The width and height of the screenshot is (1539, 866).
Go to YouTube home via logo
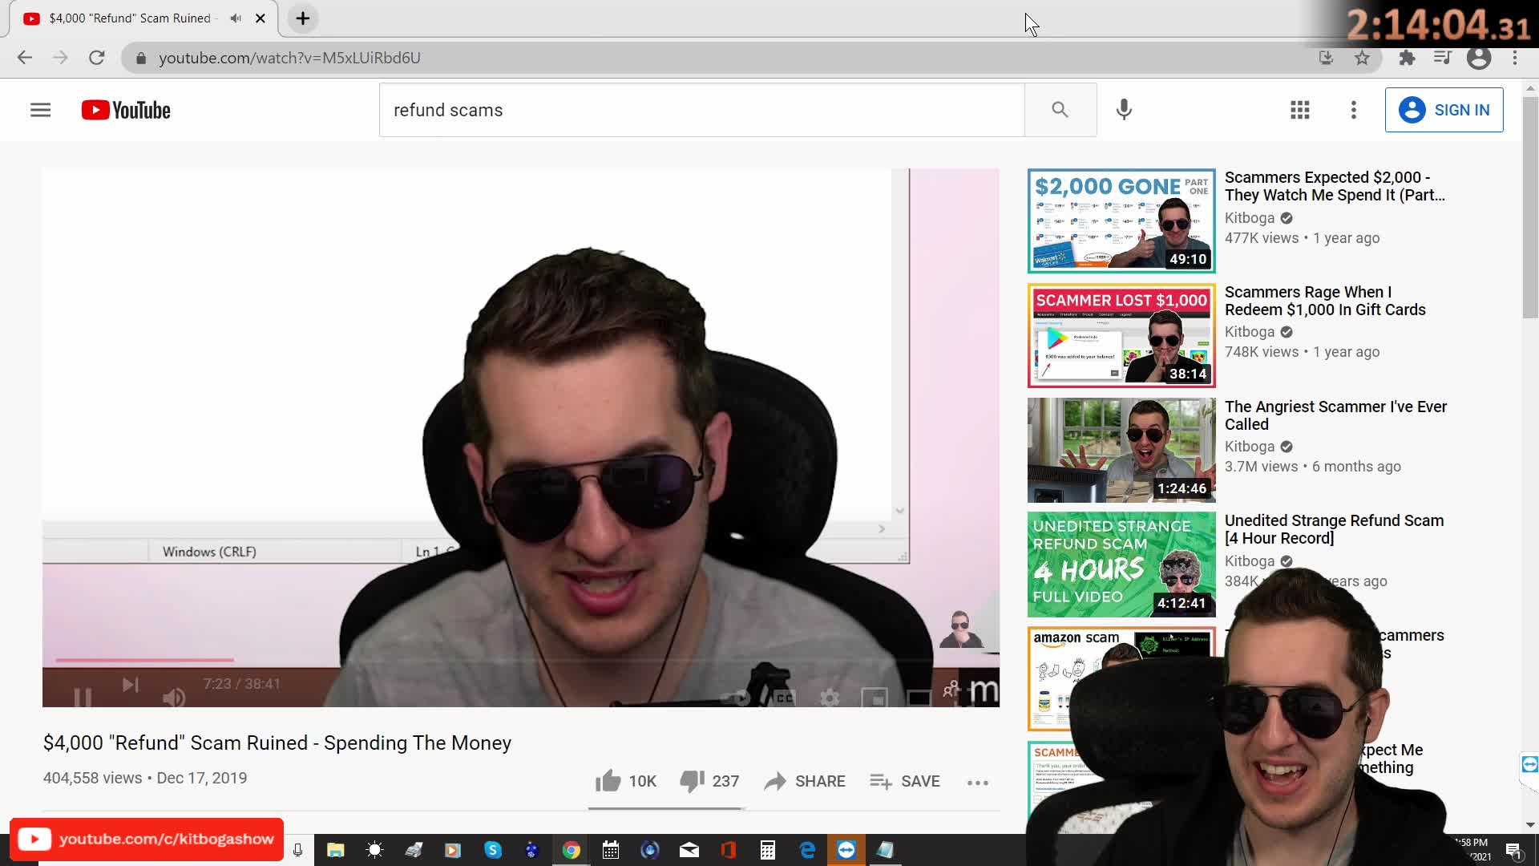[x=126, y=110]
